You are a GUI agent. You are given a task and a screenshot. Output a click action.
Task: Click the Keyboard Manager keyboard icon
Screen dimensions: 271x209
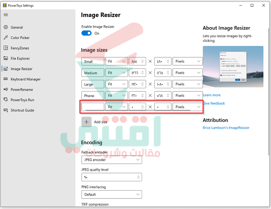[x=6, y=79]
